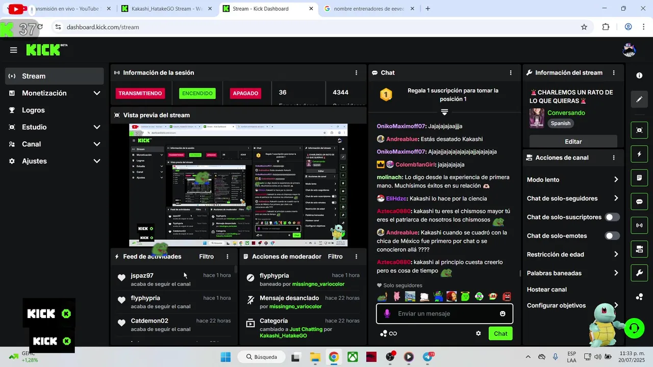Switch to the Kakashi_HatakeGO Stream browser tab
This screenshot has width=653, height=367.
tap(167, 9)
